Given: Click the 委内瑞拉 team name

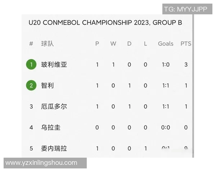Looking at the screenshot, I should click(x=54, y=148).
